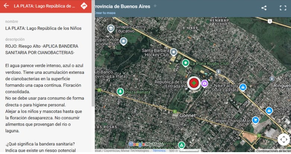Click the 'Provincia de Buenos Aires' map title
This screenshot has height=154, width=291.
[123, 6]
